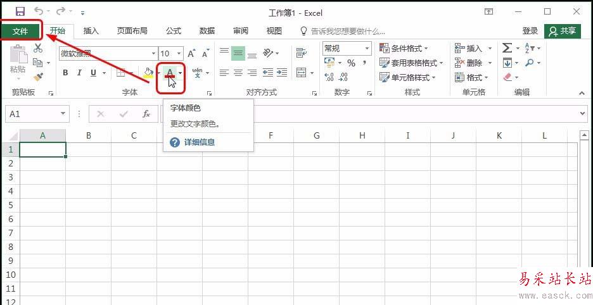Click the Increase Font Size icon
This screenshot has width=593, height=305.
click(x=192, y=53)
